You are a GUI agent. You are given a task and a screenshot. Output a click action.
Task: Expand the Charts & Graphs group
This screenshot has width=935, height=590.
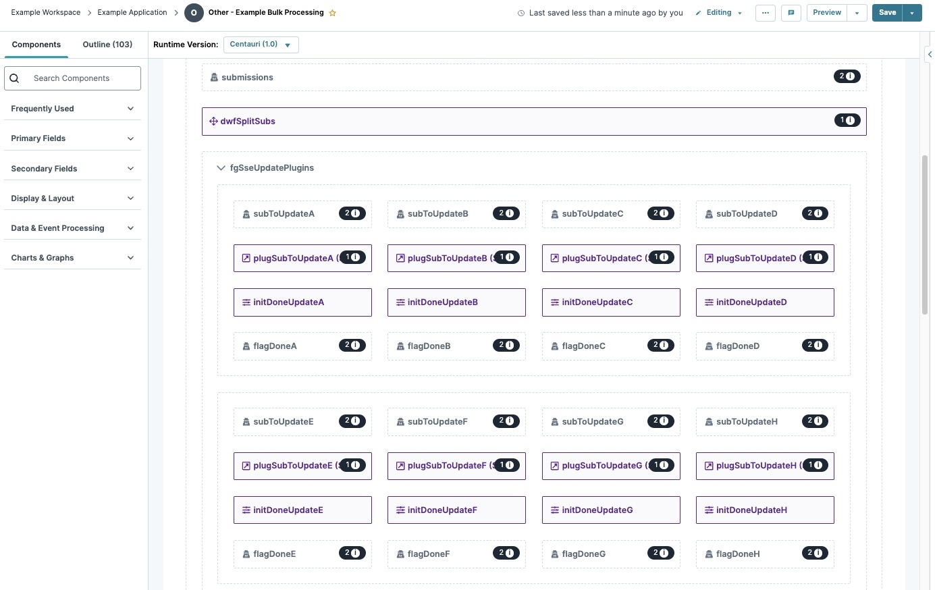72,258
